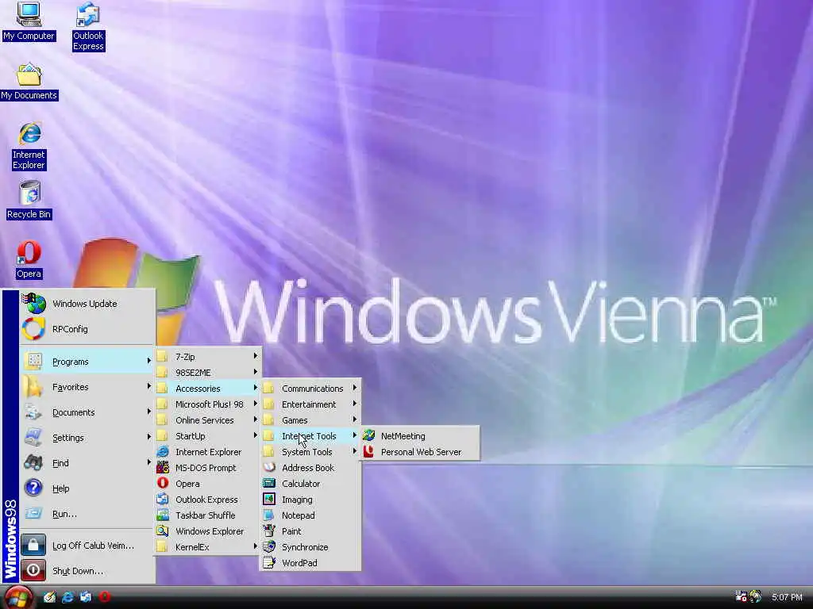Open Help from the Start menu
The height and width of the screenshot is (609, 813).
click(x=87, y=488)
